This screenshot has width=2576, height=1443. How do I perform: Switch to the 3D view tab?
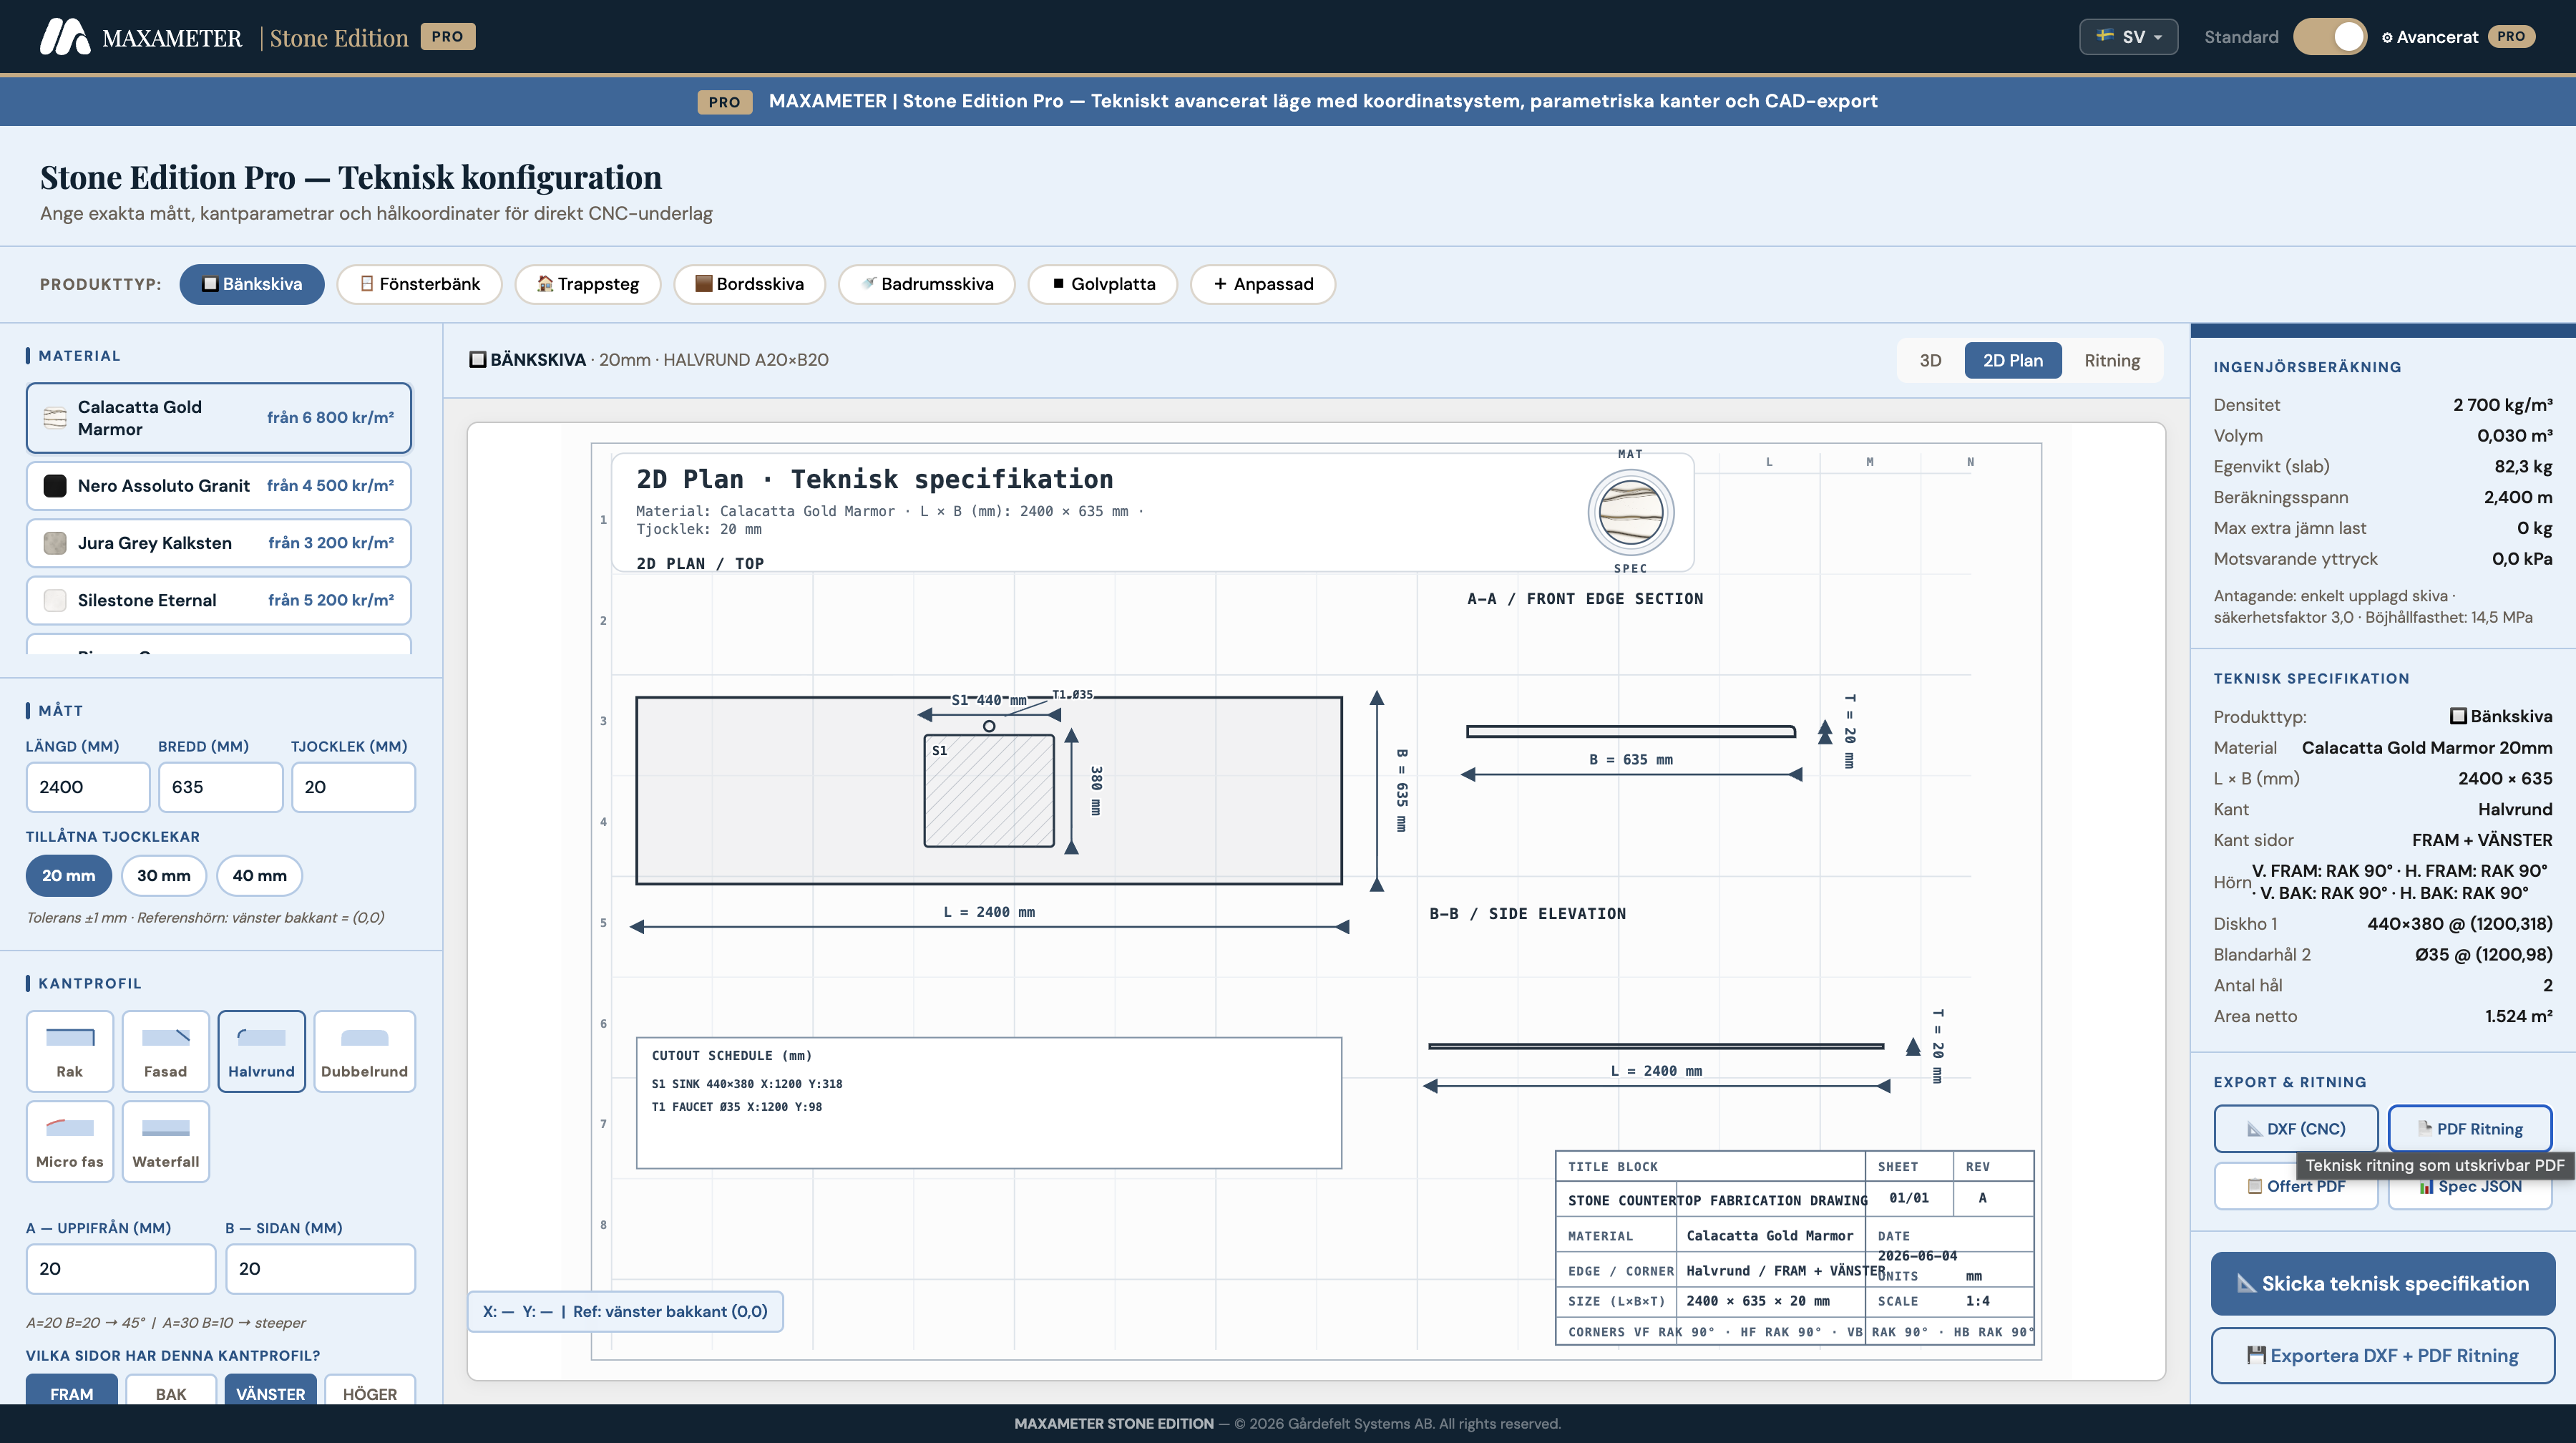pos(1930,360)
